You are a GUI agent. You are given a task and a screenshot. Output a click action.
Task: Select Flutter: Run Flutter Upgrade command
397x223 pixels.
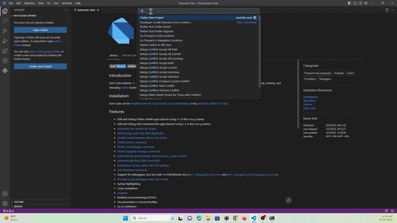pyautogui.click(x=198, y=32)
